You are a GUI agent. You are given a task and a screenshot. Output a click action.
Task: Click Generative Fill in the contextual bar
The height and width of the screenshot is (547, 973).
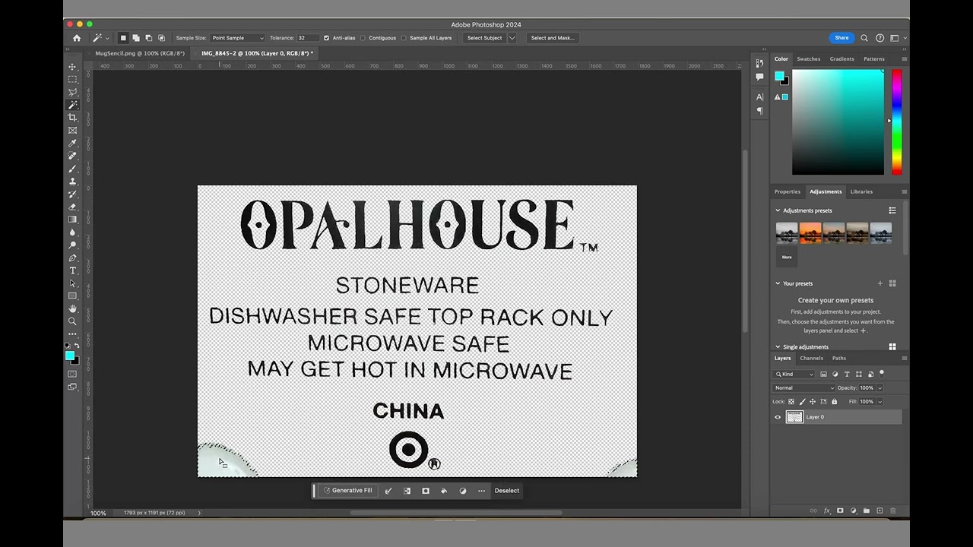click(x=348, y=491)
